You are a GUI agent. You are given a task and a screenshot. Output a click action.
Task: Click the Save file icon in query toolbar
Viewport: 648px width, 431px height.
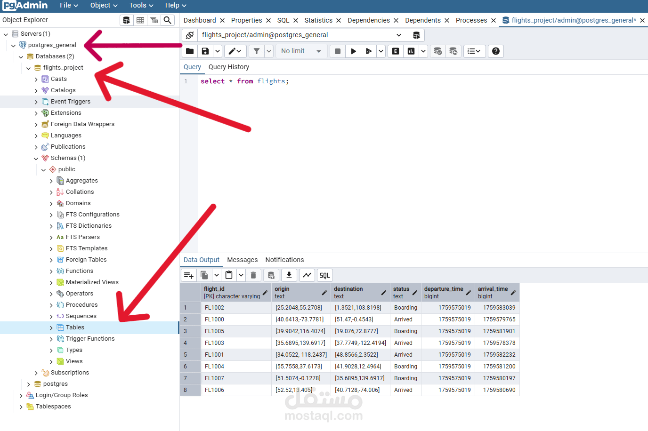pyautogui.click(x=205, y=51)
